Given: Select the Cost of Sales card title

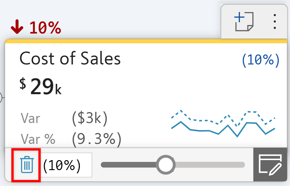Looking at the screenshot, I should coord(70,58).
